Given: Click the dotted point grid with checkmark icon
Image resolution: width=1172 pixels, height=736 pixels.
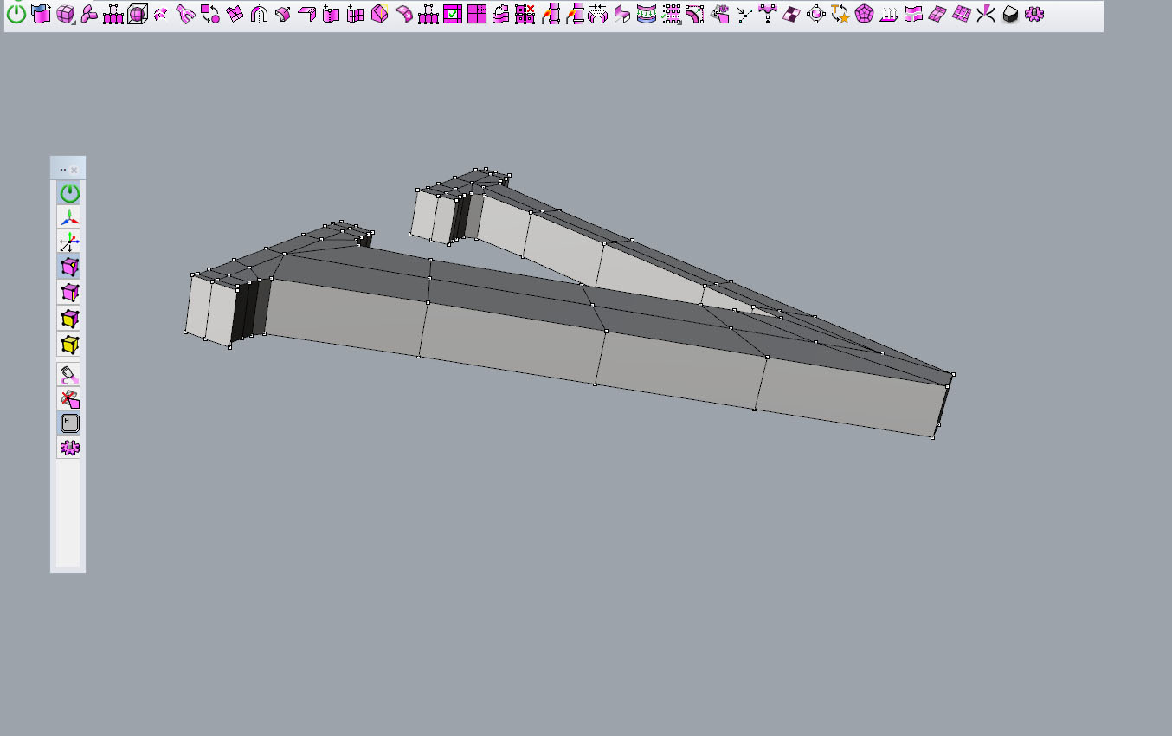Looking at the screenshot, I should pyautogui.click(x=671, y=14).
